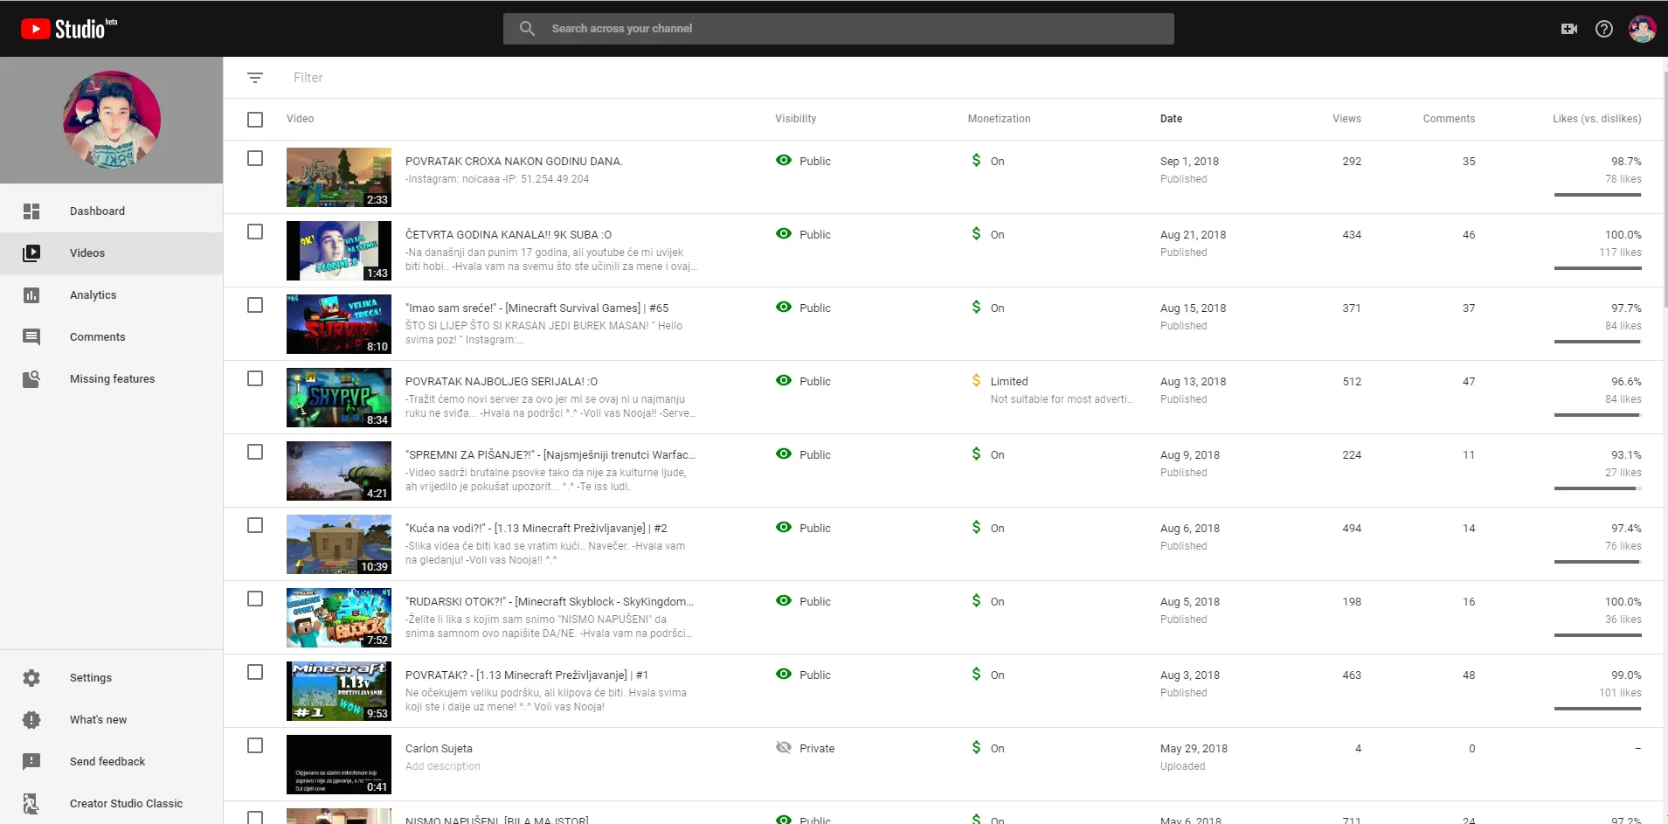Open the create video camera icon
This screenshot has height=824, width=1668.
(1568, 29)
